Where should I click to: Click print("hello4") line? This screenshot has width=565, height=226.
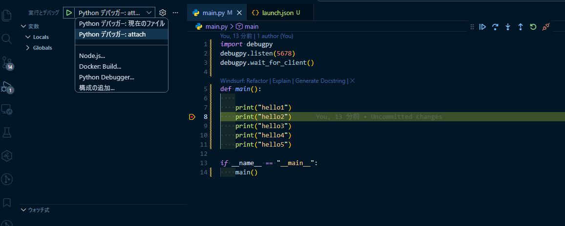click(263, 135)
